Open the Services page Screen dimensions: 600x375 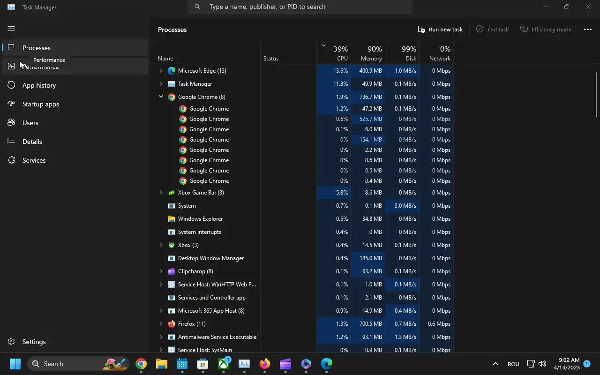click(x=75, y=160)
